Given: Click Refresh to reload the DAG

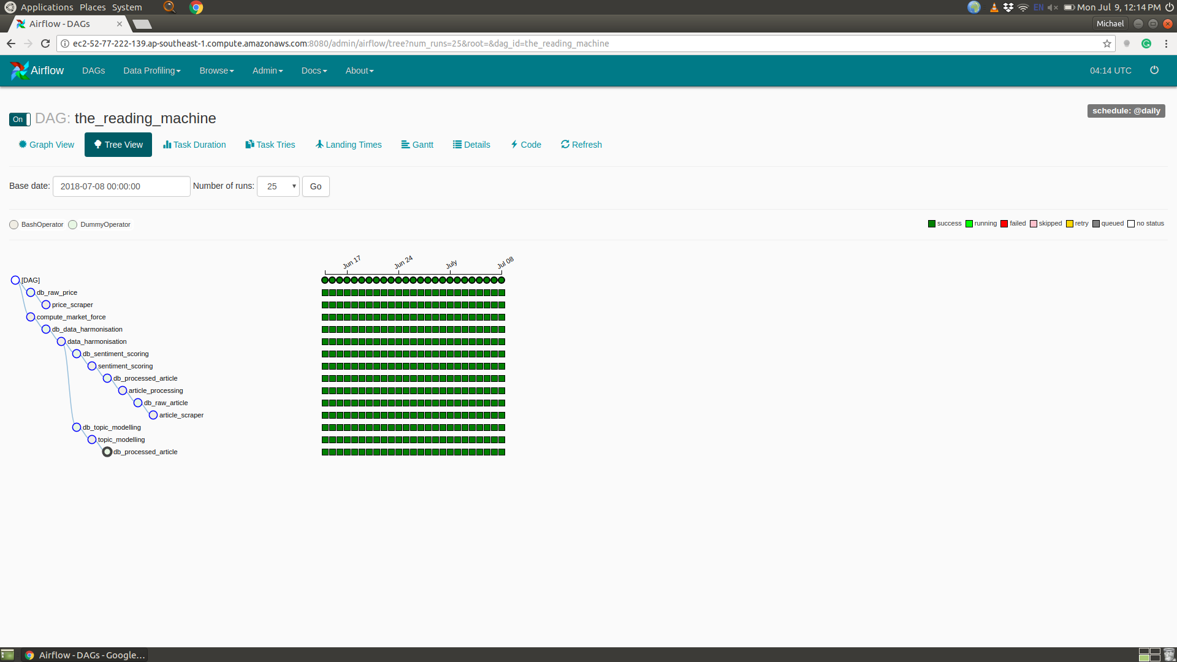Looking at the screenshot, I should point(581,145).
